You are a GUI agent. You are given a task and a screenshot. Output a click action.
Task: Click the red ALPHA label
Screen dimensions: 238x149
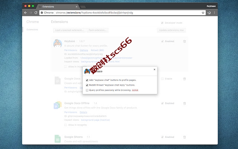pyautogui.click(x=135, y=90)
